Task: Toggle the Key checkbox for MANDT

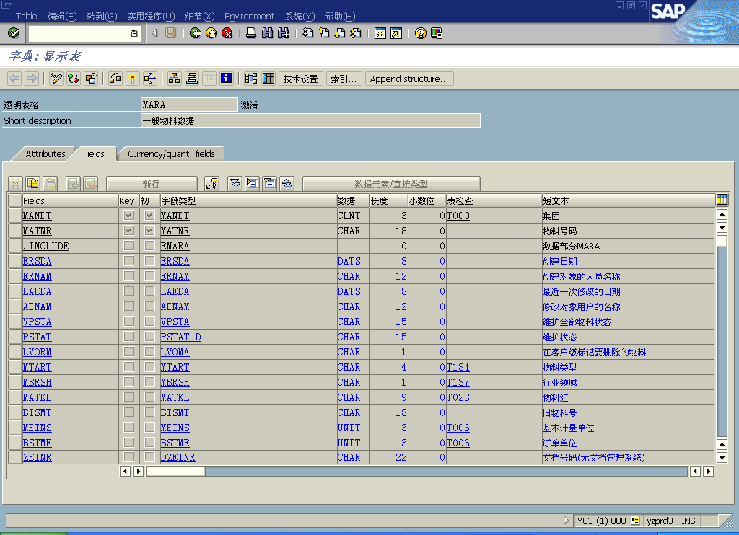Action: pyautogui.click(x=128, y=215)
